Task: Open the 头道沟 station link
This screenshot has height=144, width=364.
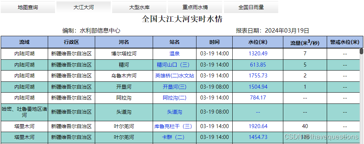Action: coord(174,112)
